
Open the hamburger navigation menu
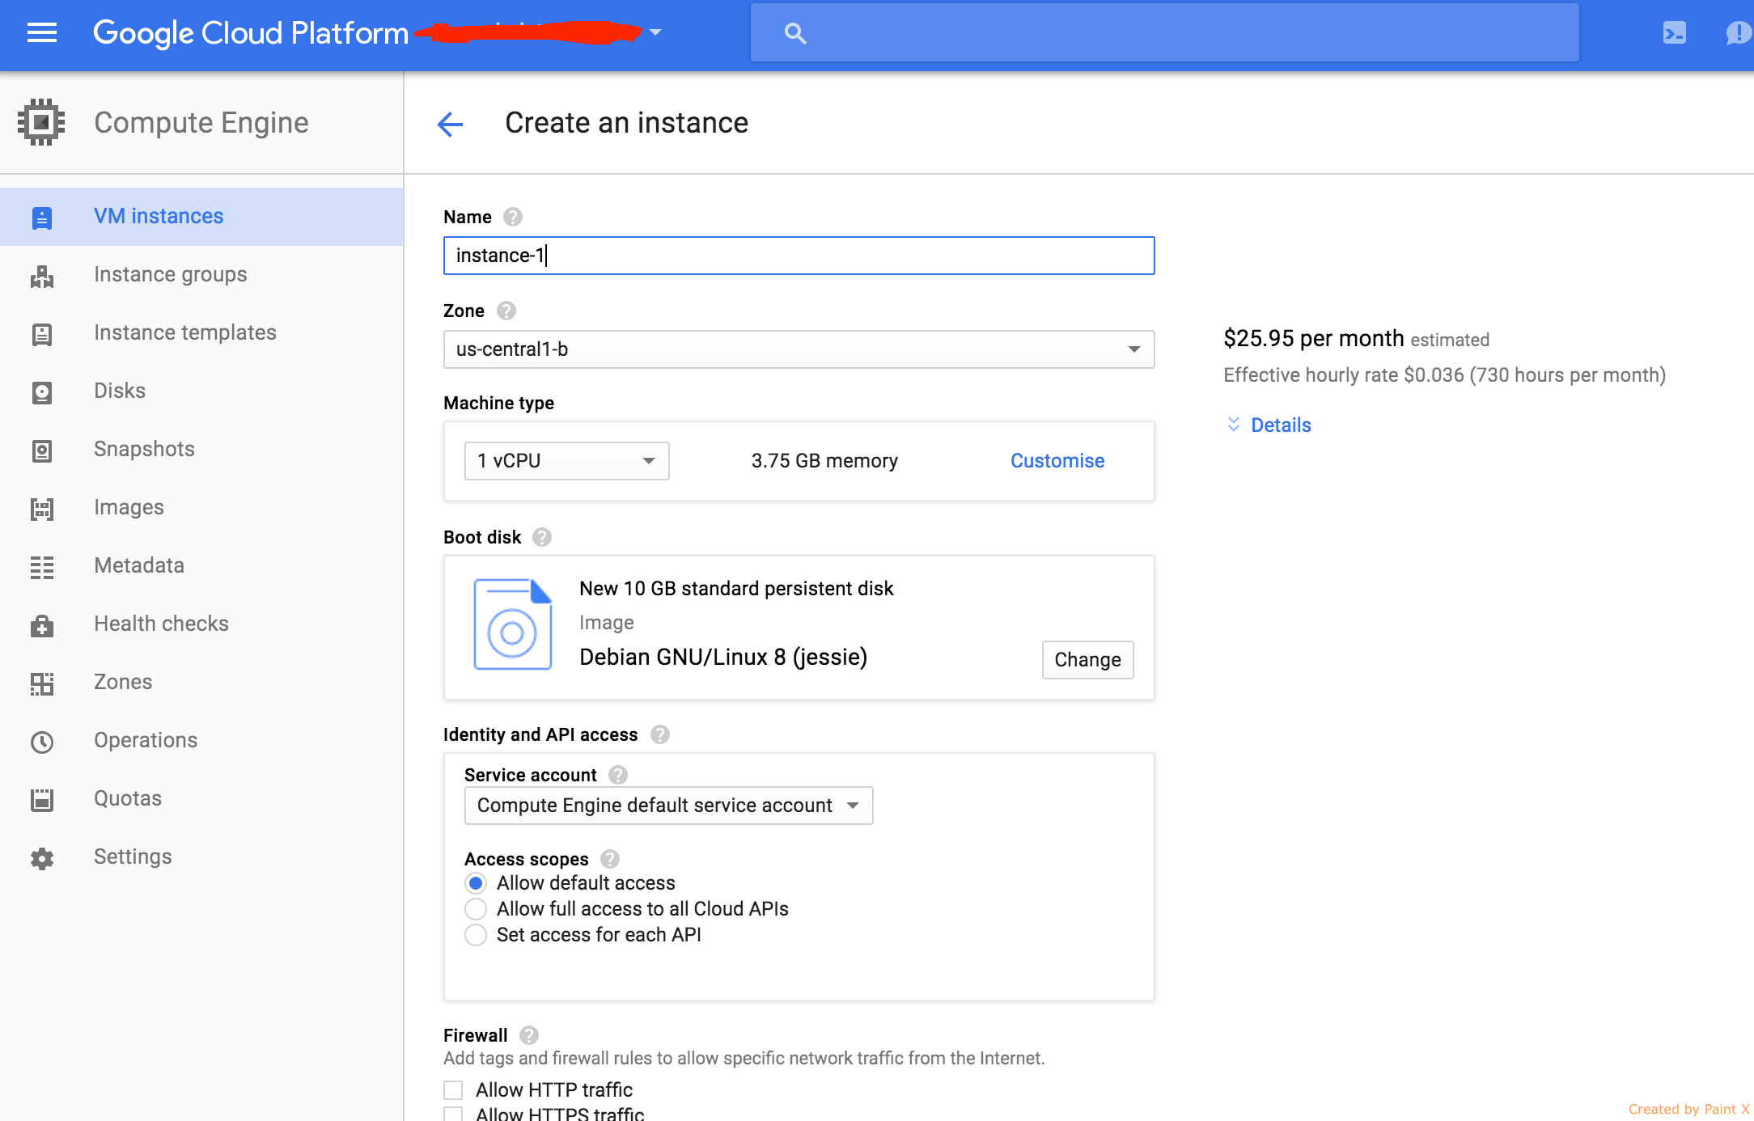coord(42,33)
